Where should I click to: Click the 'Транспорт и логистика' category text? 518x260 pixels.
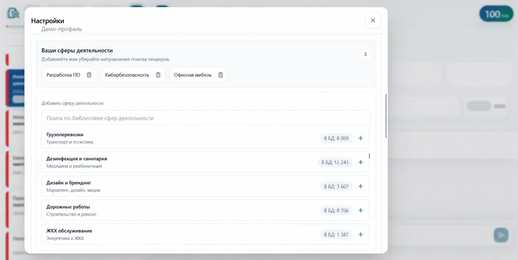[70, 142]
